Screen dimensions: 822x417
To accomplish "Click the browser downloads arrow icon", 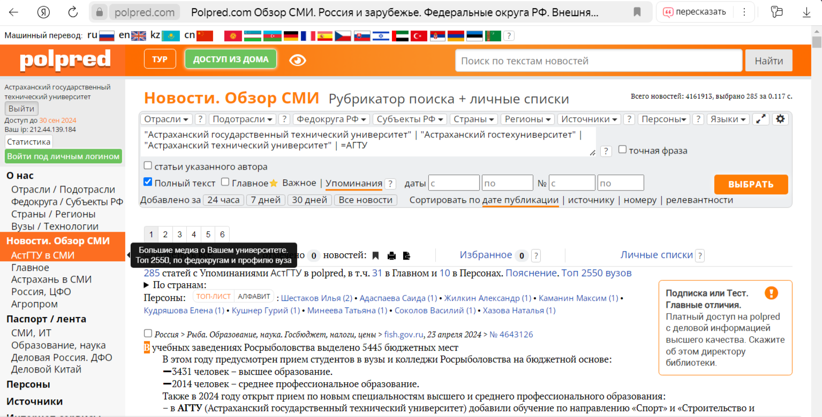I will 806,12.
